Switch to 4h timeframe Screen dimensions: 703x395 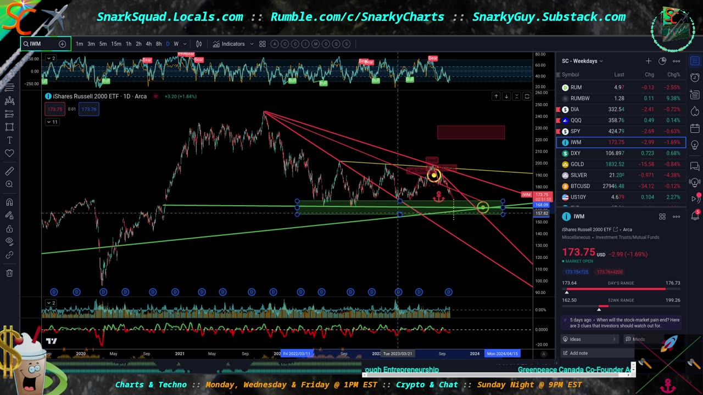[148, 44]
